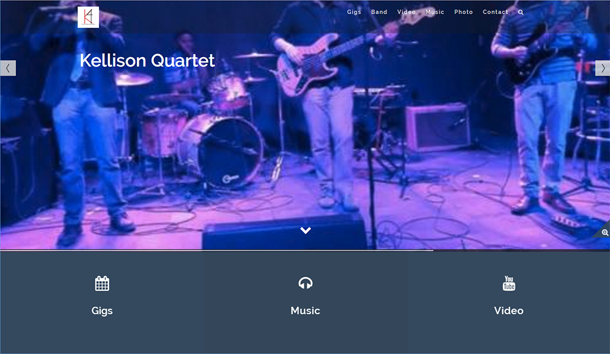Viewport: 610px width, 354px height.
Task: Click the zoom magnifier in slider corner
Action: point(604,232)
